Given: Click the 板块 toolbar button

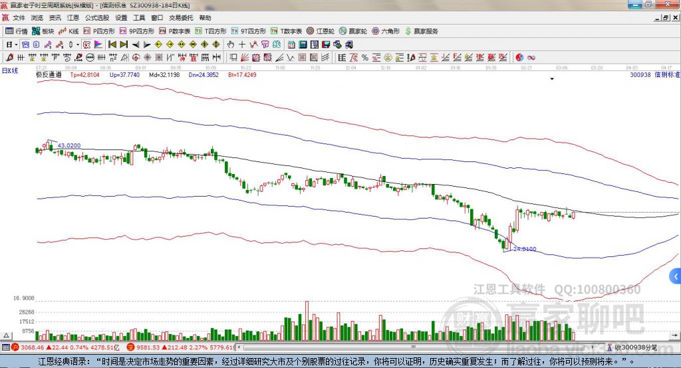Looking at the screenshot, I should click(43, 31).
